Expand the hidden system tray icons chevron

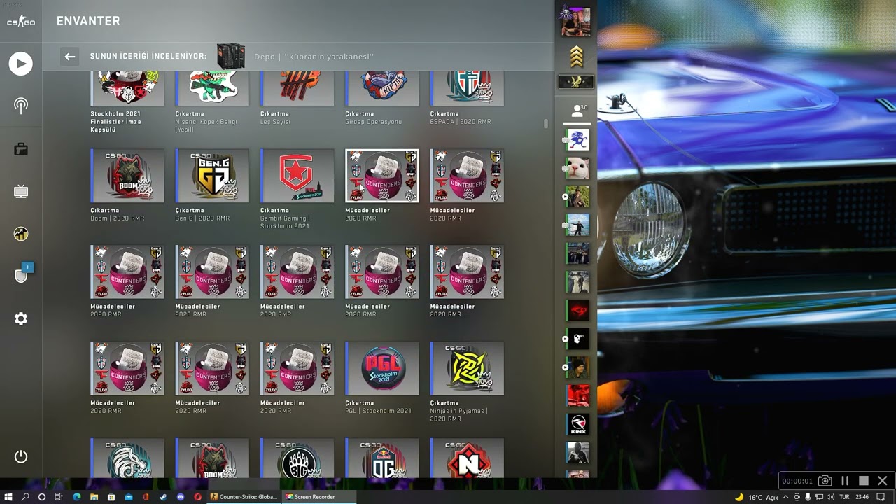pyautogui.click(x=785, y=497)
